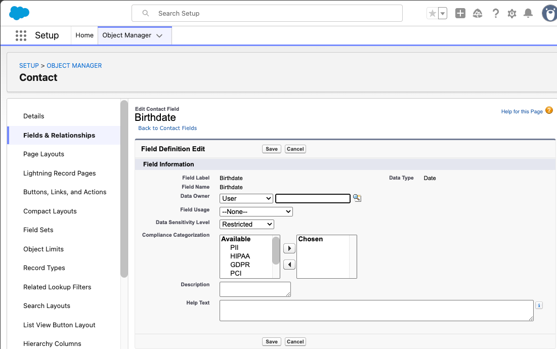557x349 pixels.
Task: Click the Global Actions plus icon
Action: click(x=460, y=14)
